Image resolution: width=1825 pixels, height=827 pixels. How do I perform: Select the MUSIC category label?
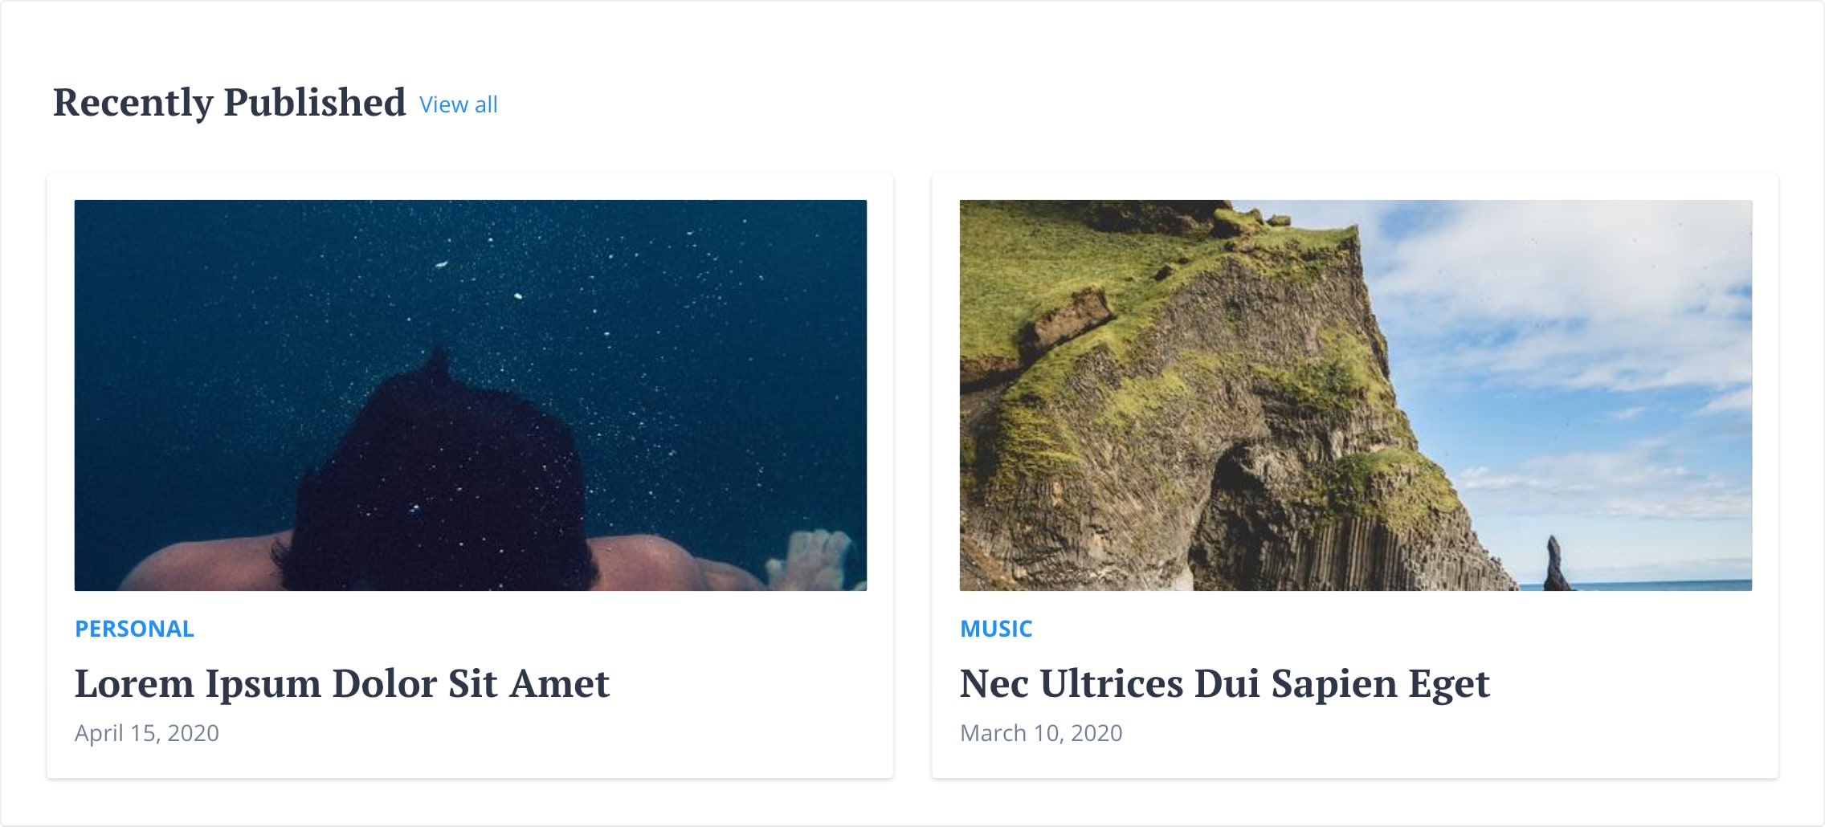click(x=997, y=629)
